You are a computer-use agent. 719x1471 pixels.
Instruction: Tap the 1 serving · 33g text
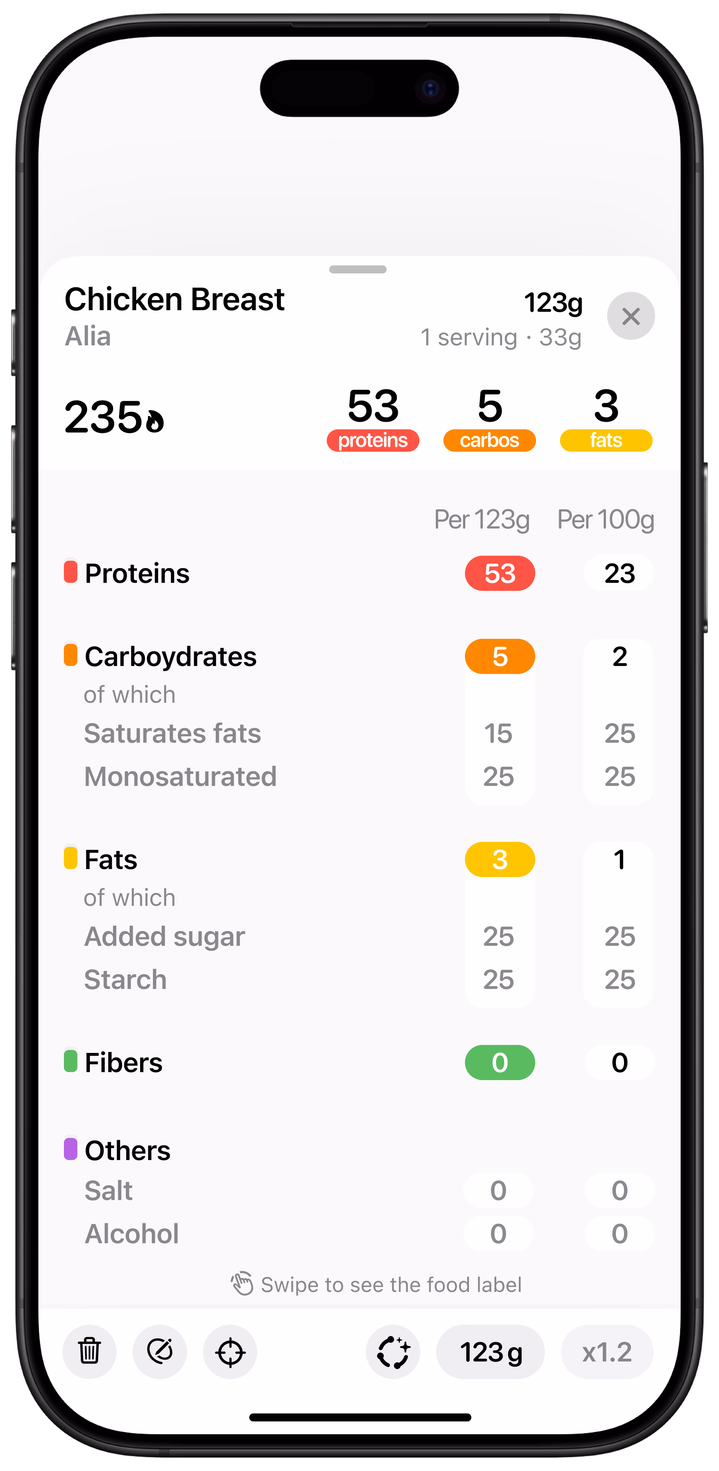click(501, 337)
